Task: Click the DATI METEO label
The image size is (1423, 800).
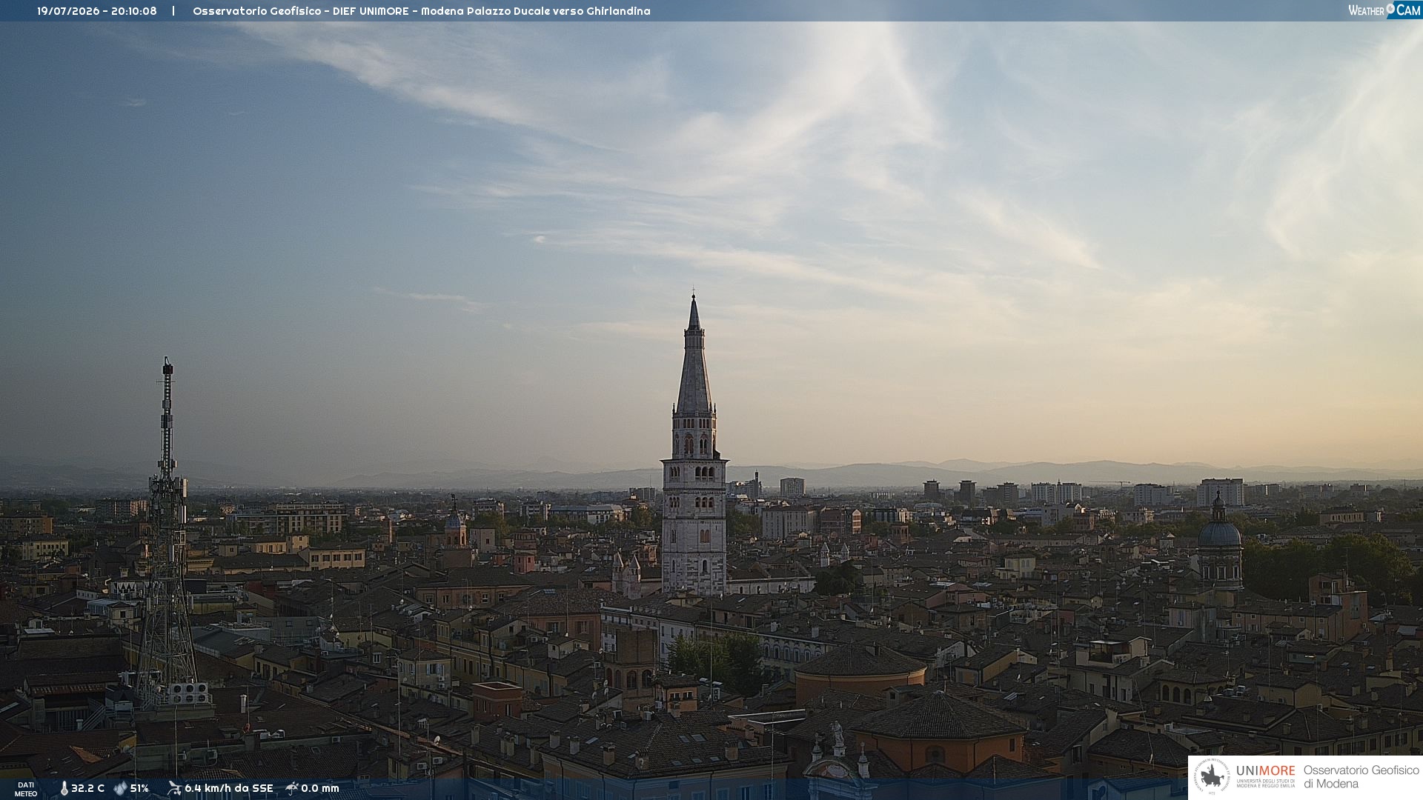Action: click(26, 790)
